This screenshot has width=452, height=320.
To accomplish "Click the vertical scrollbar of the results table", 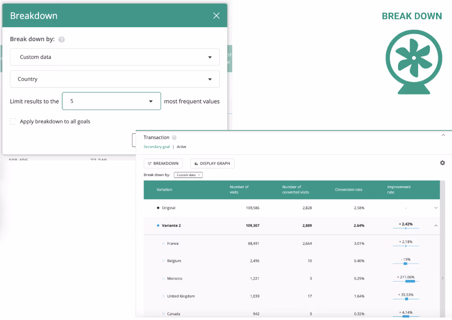I will tap(443, 249).
